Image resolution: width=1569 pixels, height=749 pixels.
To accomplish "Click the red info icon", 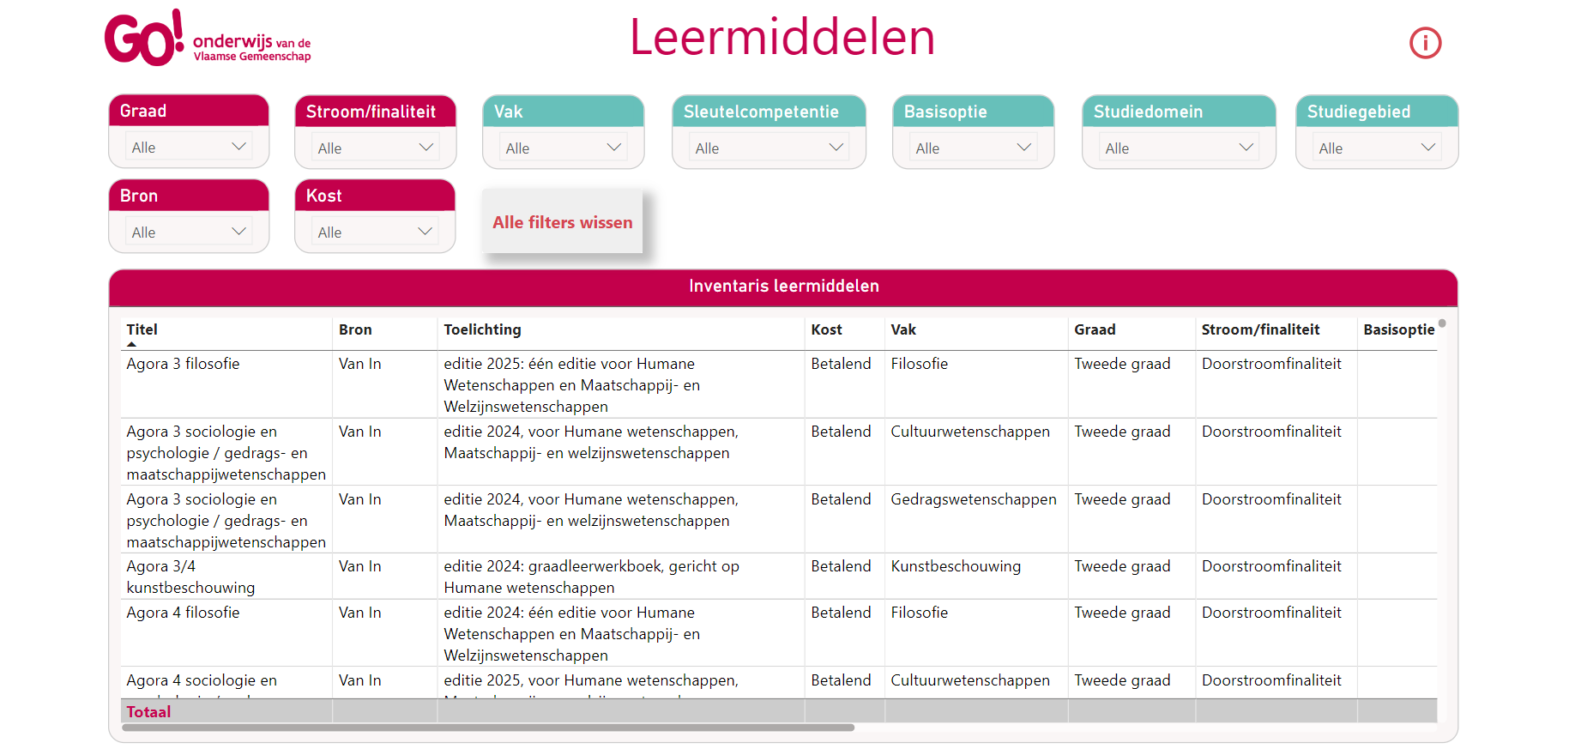I will [1425, 43].
